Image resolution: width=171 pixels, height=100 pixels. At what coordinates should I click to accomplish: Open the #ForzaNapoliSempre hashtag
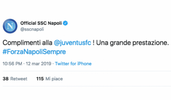pyautogui.click(x=34, y=52)
